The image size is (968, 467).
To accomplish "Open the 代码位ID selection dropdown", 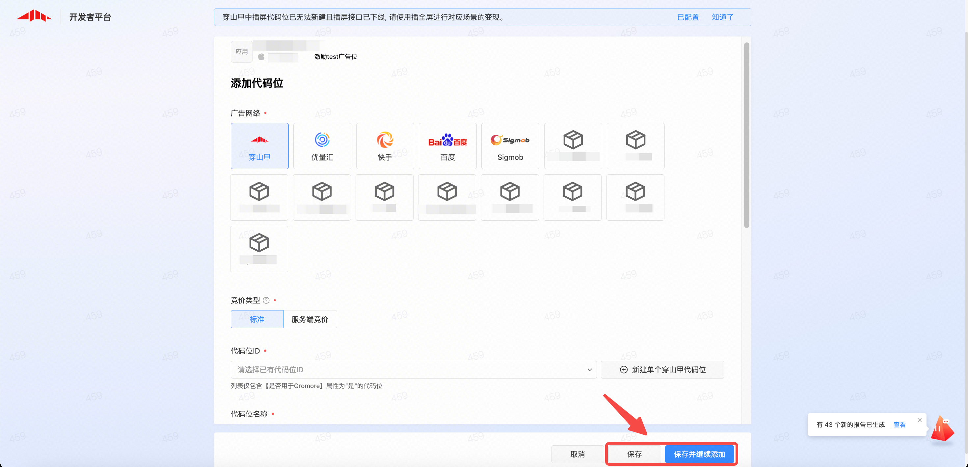I will pyautogui.click(x=413, y=370).
